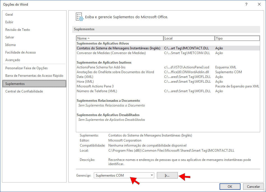This screenshot has width=266, height=192.
Task: Click the Sem Suplementos de Aplicativo Desabilitados text
Action: coord(112,120)
